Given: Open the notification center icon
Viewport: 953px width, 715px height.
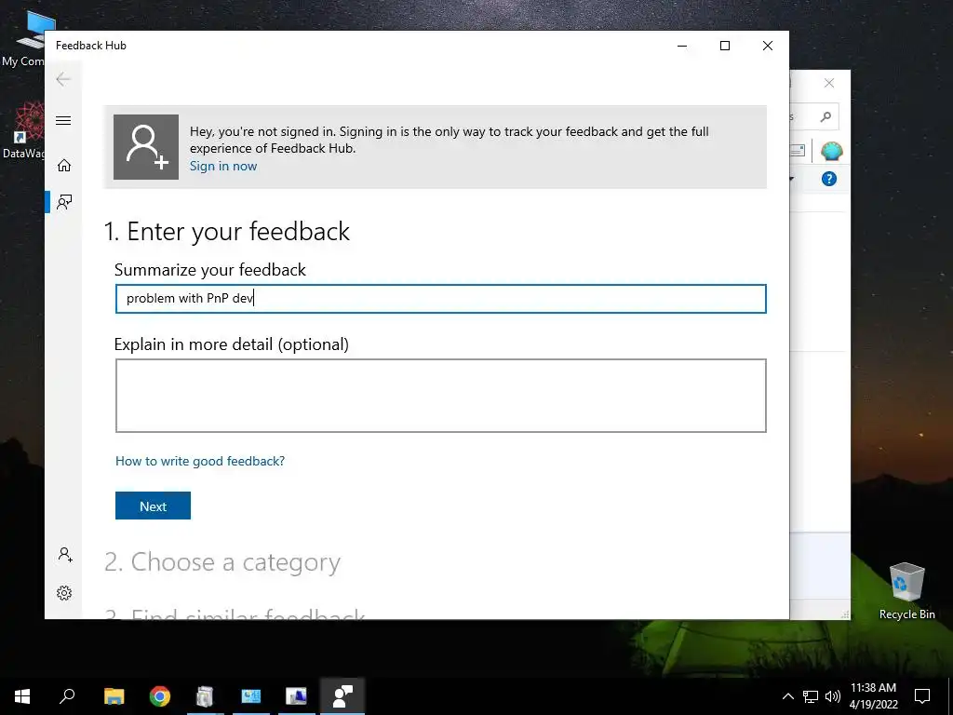Looking at the screenshot, I should tap(922, 696).
